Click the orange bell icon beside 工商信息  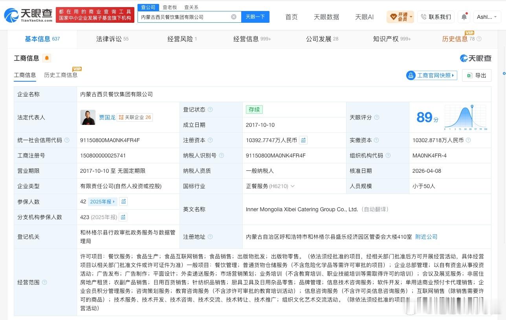pos(47,58)
